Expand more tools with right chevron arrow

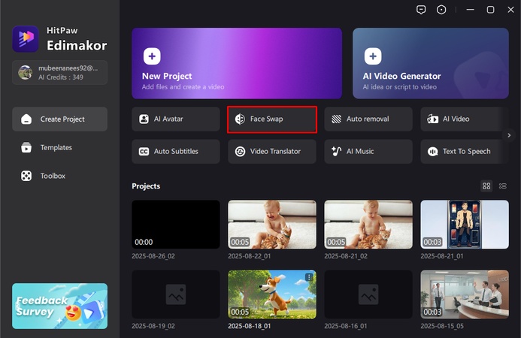point(509,135)
